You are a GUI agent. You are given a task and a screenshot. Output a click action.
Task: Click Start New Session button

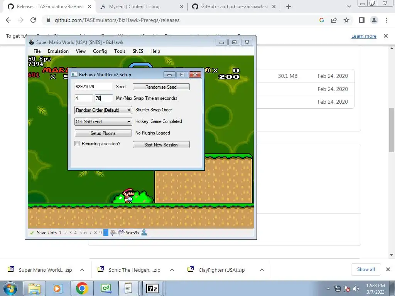161,145
